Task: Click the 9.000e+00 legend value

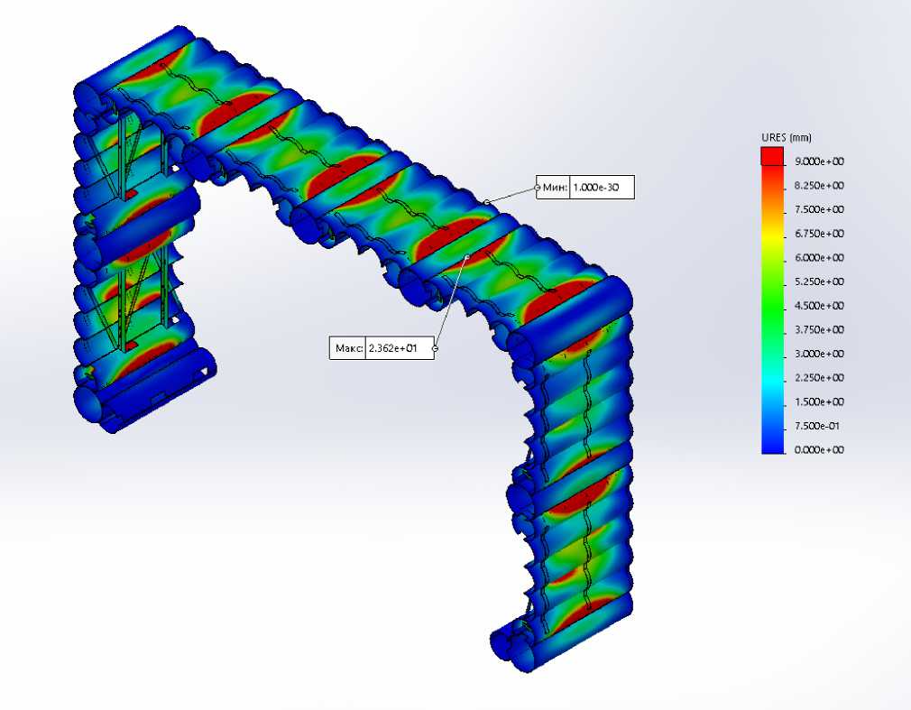Action: coord(819,161)
